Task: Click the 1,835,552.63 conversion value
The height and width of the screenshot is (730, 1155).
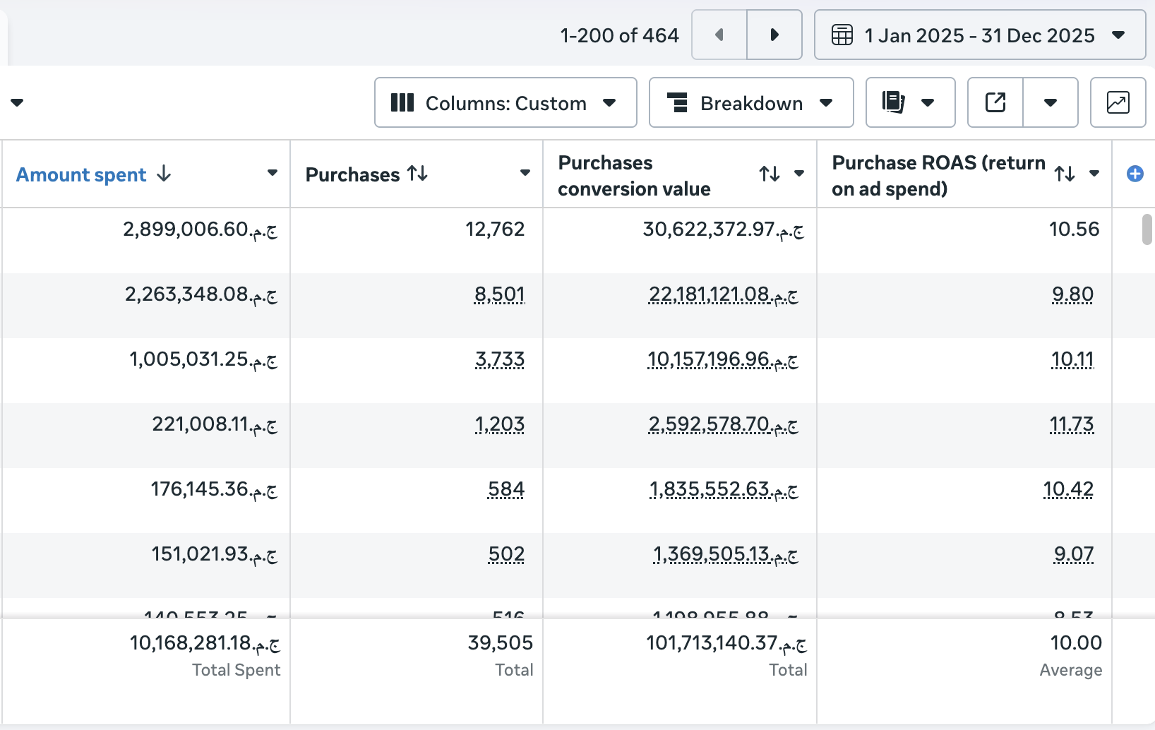Action: (x=724, y=489)
